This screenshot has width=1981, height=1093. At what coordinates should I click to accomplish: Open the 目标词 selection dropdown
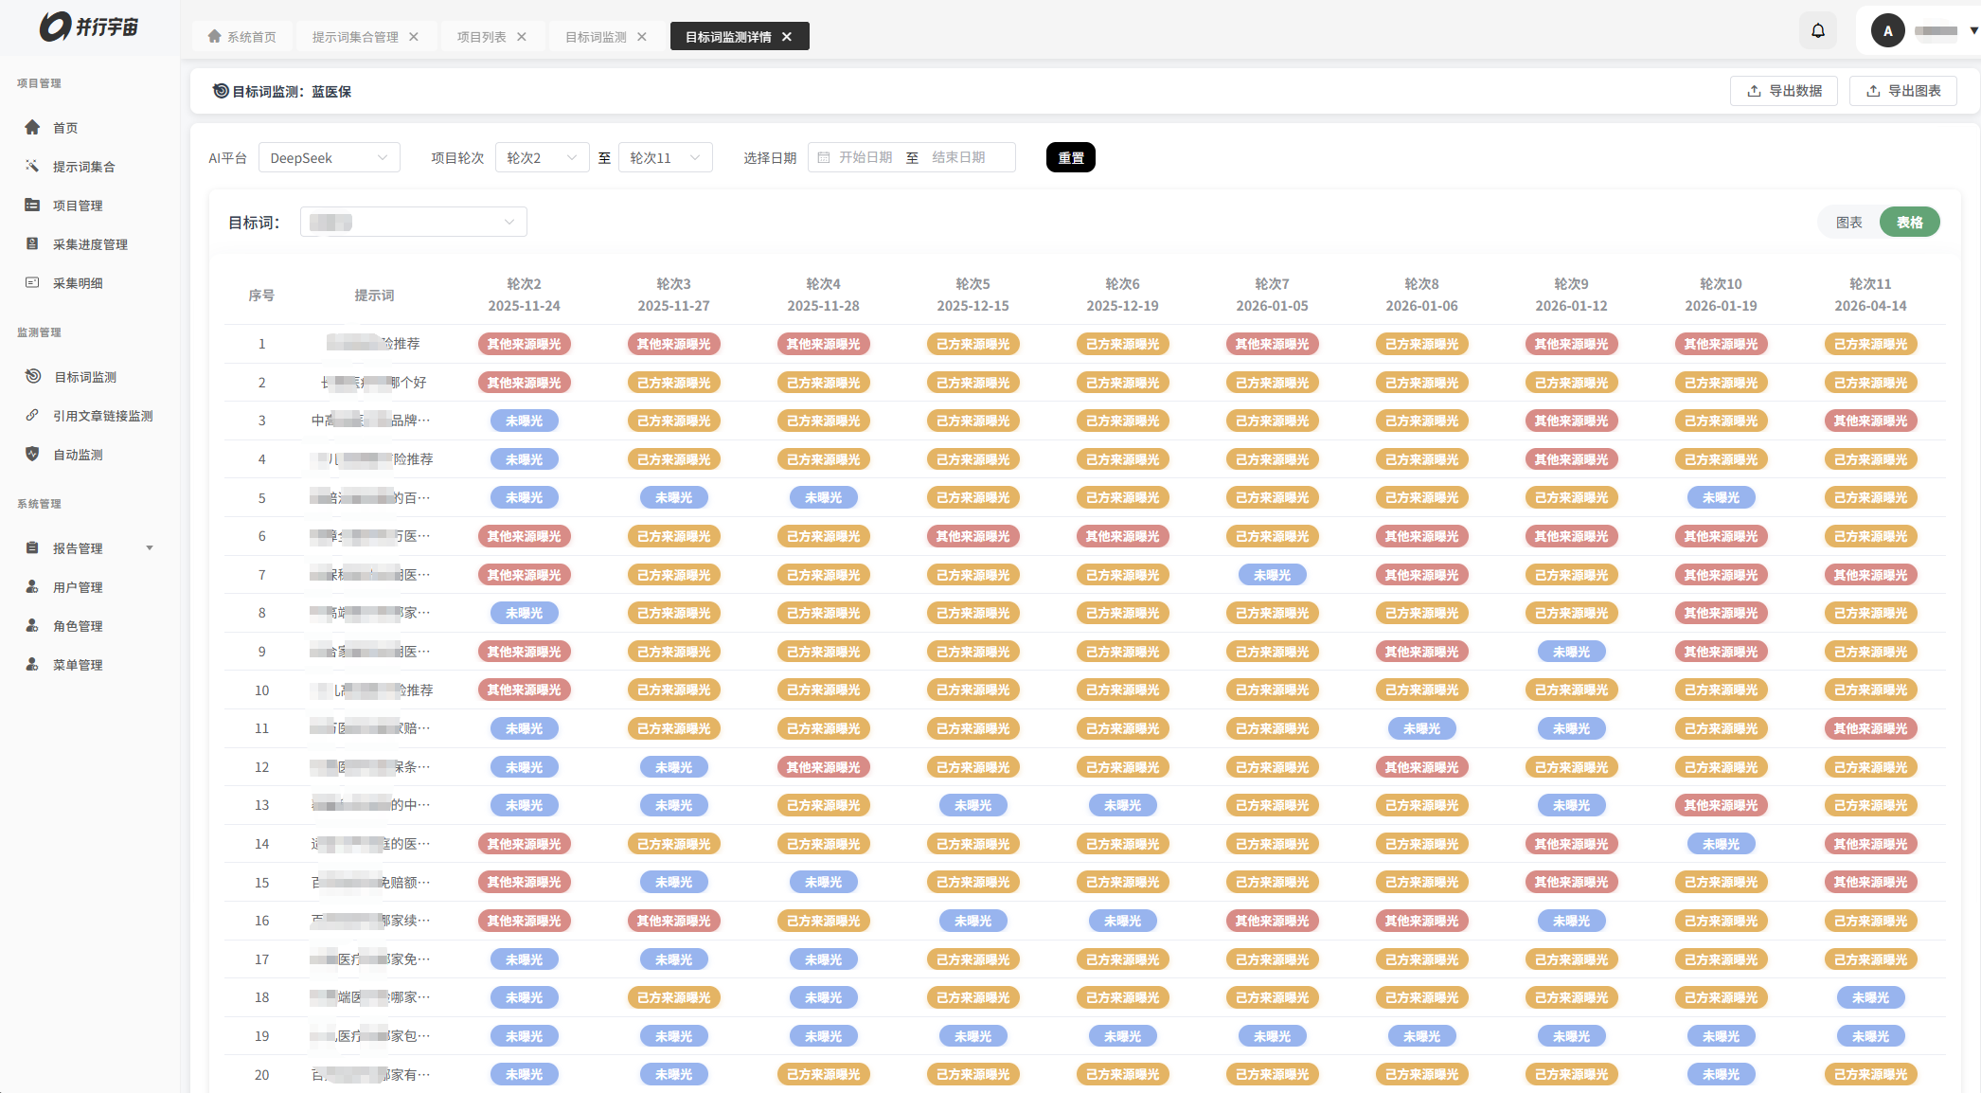[413, 223]
